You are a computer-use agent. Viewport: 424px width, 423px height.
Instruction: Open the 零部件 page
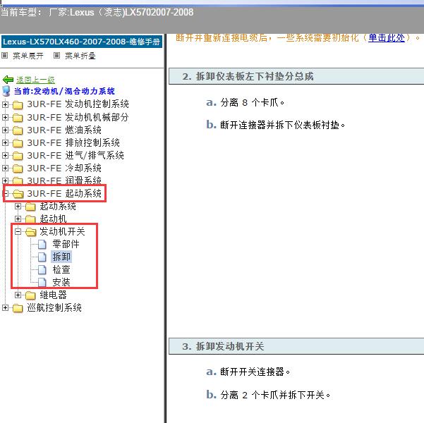click(66, 244)
